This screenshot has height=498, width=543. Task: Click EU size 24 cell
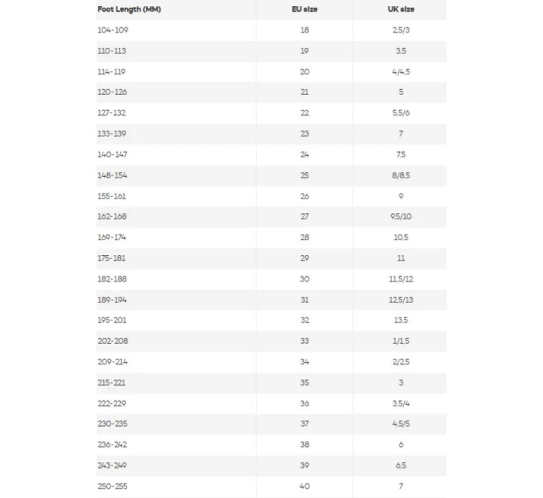coord(304,154)
